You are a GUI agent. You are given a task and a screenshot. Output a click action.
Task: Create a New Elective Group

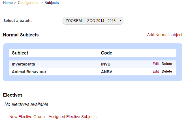pos(25,117)
